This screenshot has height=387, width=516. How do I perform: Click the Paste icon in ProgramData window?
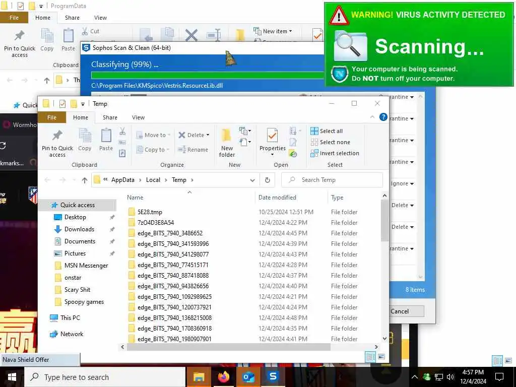point(68,40)
